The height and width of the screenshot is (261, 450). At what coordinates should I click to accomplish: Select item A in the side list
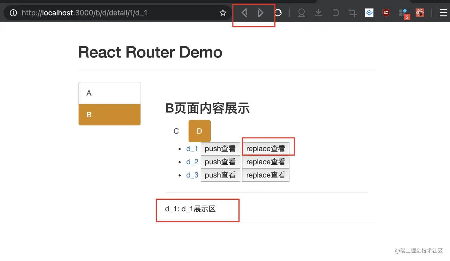click(110, 93)
